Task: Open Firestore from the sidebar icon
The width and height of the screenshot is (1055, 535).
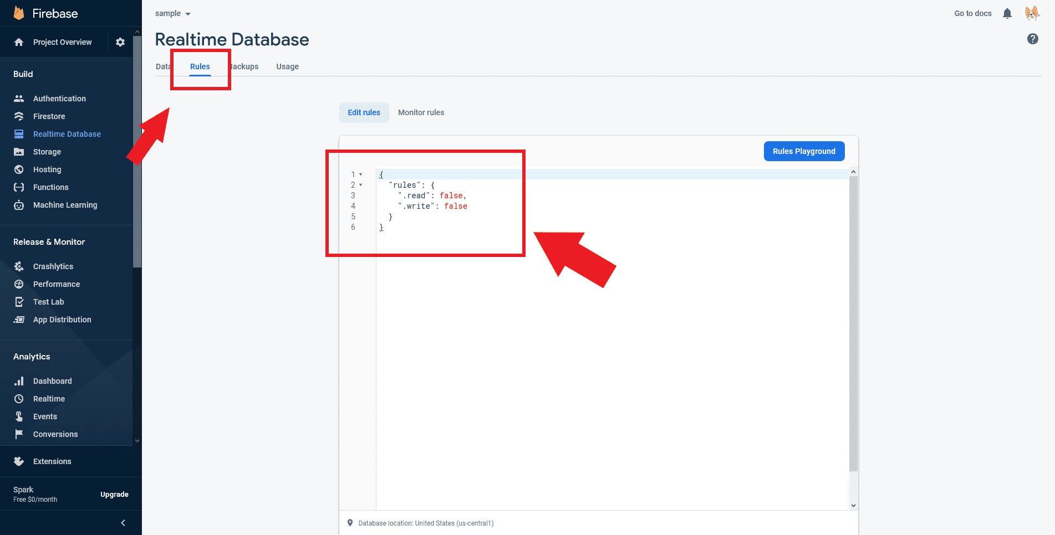Action: coord(19,116)
